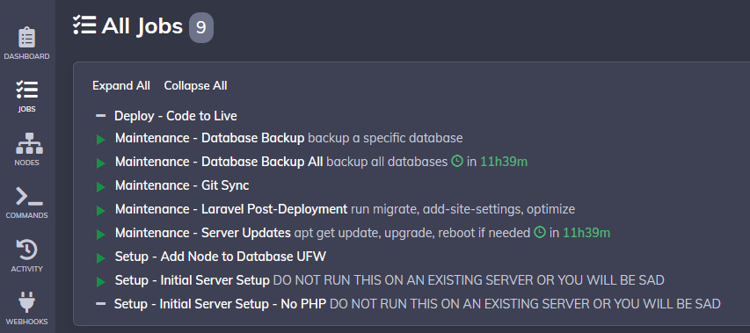Collapse the Deploy - Code to Live dash

click(100, 116)
